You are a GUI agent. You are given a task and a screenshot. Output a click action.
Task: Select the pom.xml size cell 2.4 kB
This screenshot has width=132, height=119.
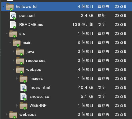(87, 16)
